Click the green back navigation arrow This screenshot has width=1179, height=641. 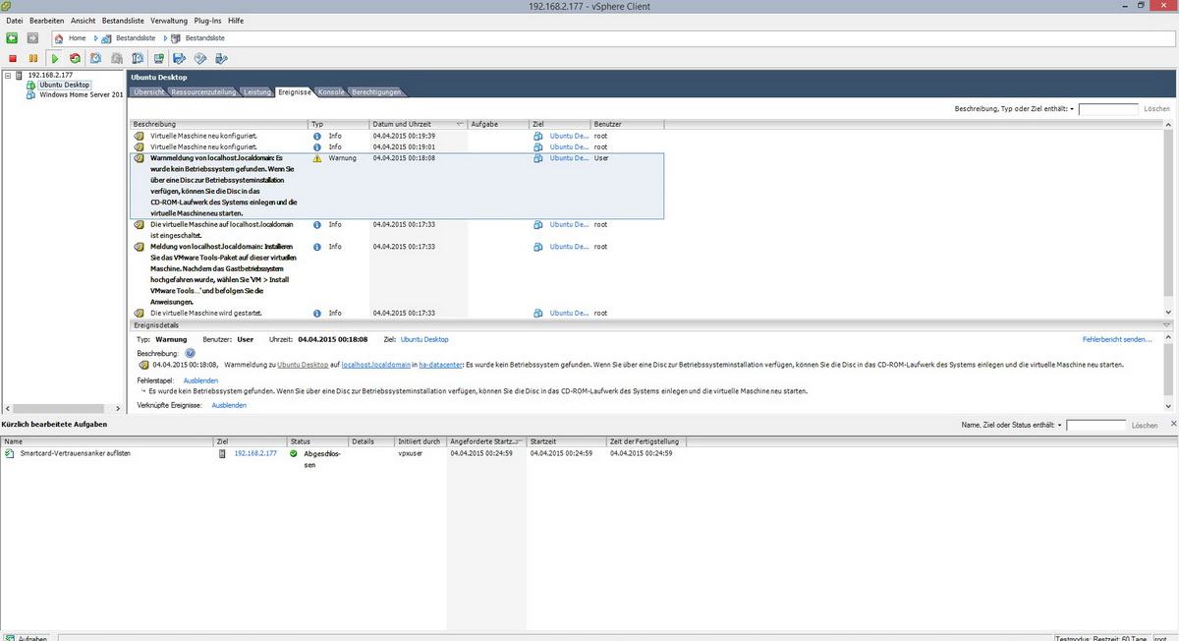(x=12, y=38)
